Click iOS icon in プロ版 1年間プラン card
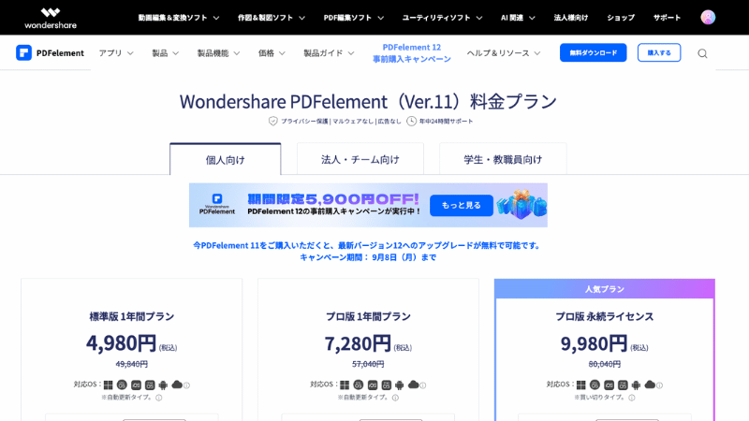The width and height of the screenshot is (749, 421). point(373,385)
